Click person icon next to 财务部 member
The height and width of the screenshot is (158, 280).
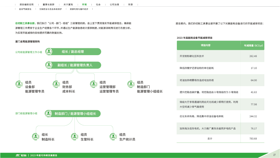[x=56, y=84]
